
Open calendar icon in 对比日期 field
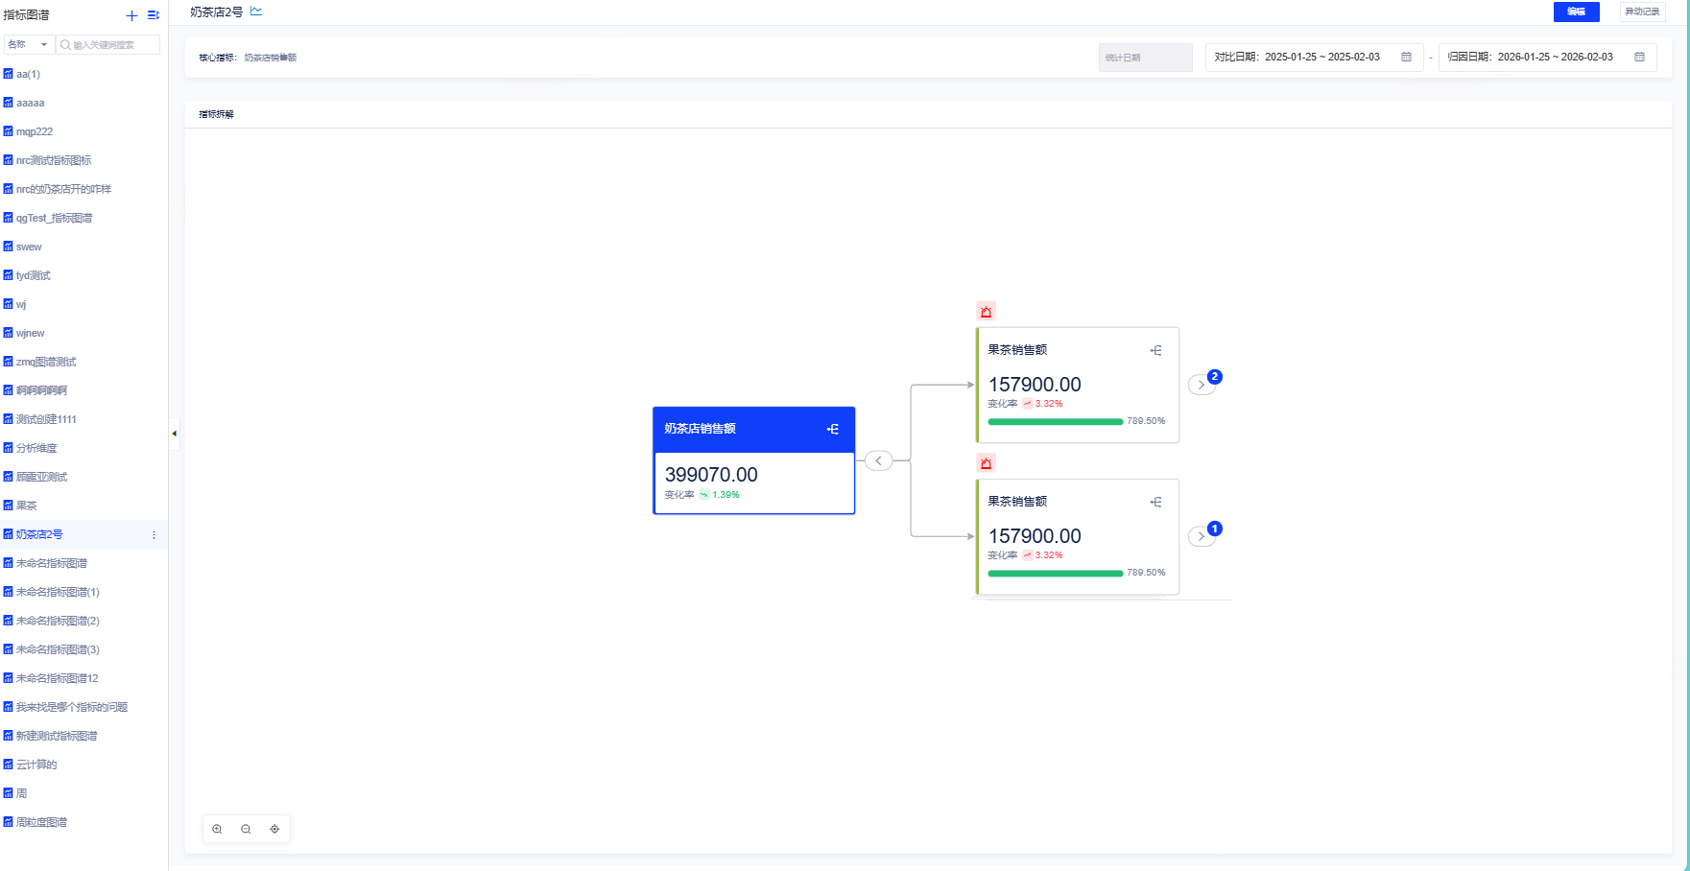tap(1407, 57)
